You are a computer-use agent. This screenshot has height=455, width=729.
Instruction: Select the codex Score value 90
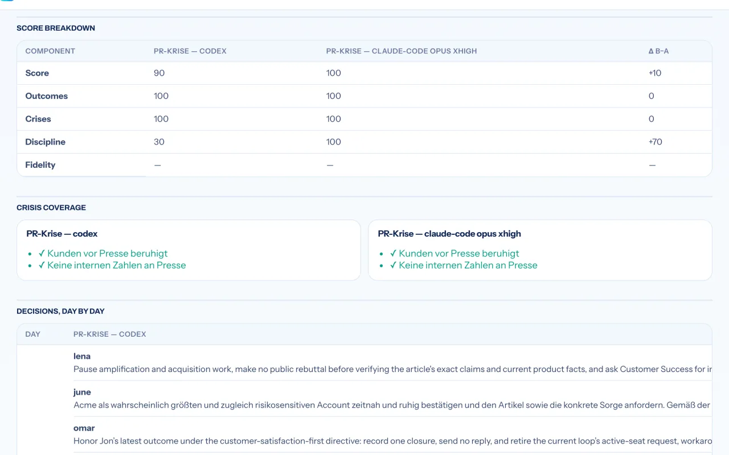159,73
